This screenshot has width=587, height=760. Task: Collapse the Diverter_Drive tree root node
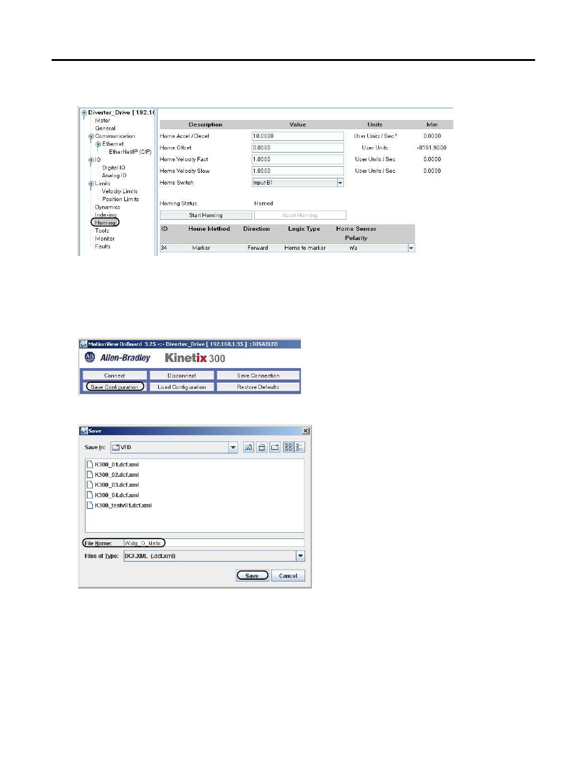[x=84, y=113]
